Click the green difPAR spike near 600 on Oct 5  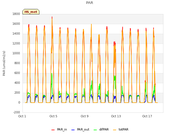pos(52,74)
